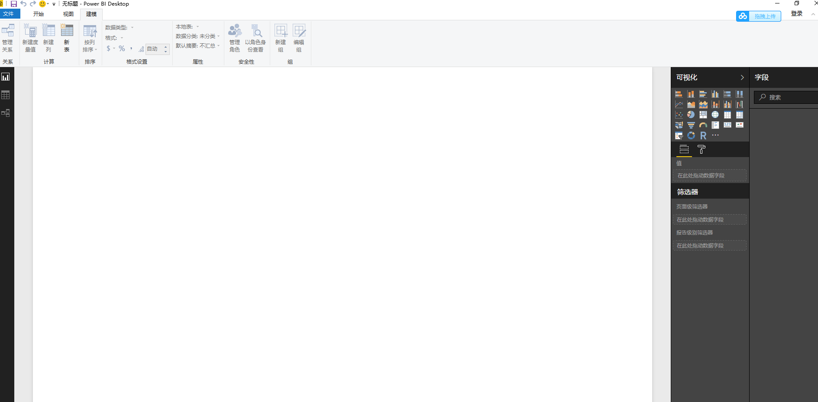The height and width of the screenshot is (402, 818).
Task: Select the card (123) visual
Action: click(x=727, y=125)
